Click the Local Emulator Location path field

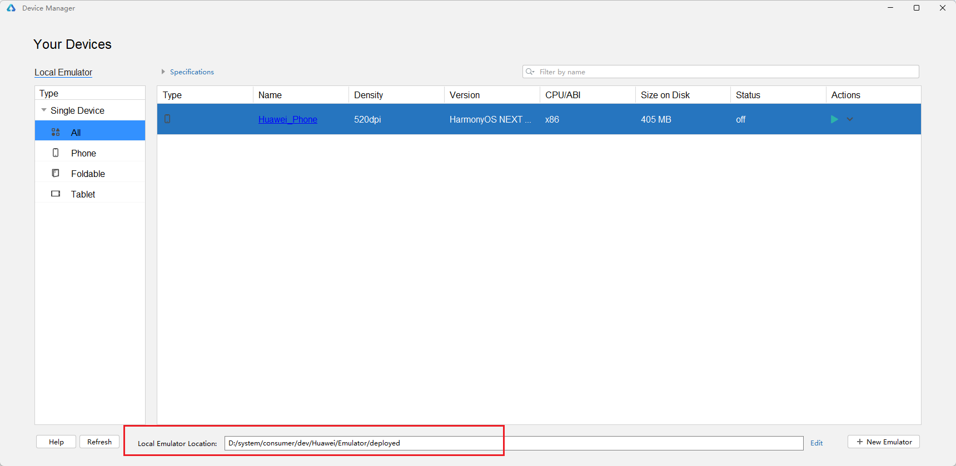(514, 443)
